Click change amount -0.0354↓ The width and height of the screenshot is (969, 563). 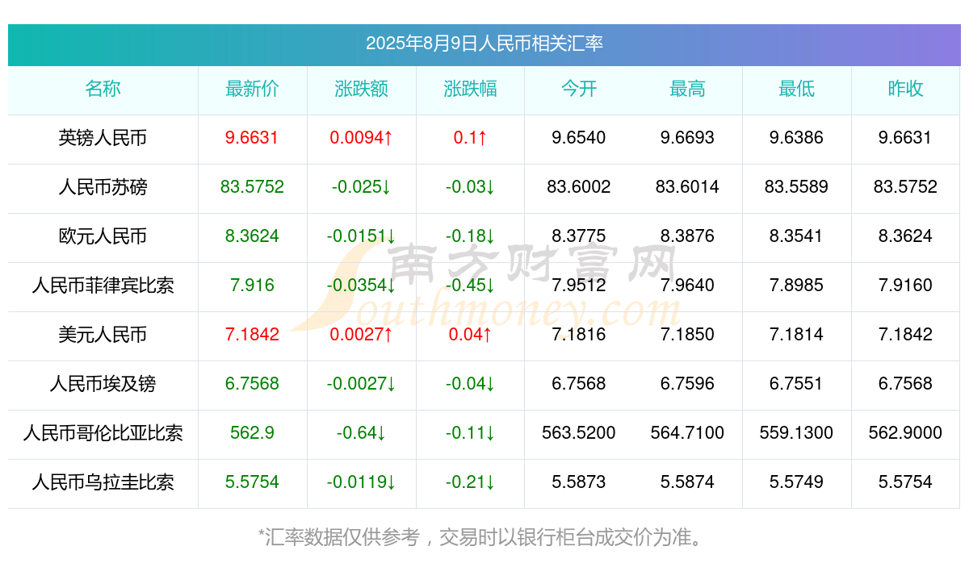pyautogui.click(x=361, y=286)
